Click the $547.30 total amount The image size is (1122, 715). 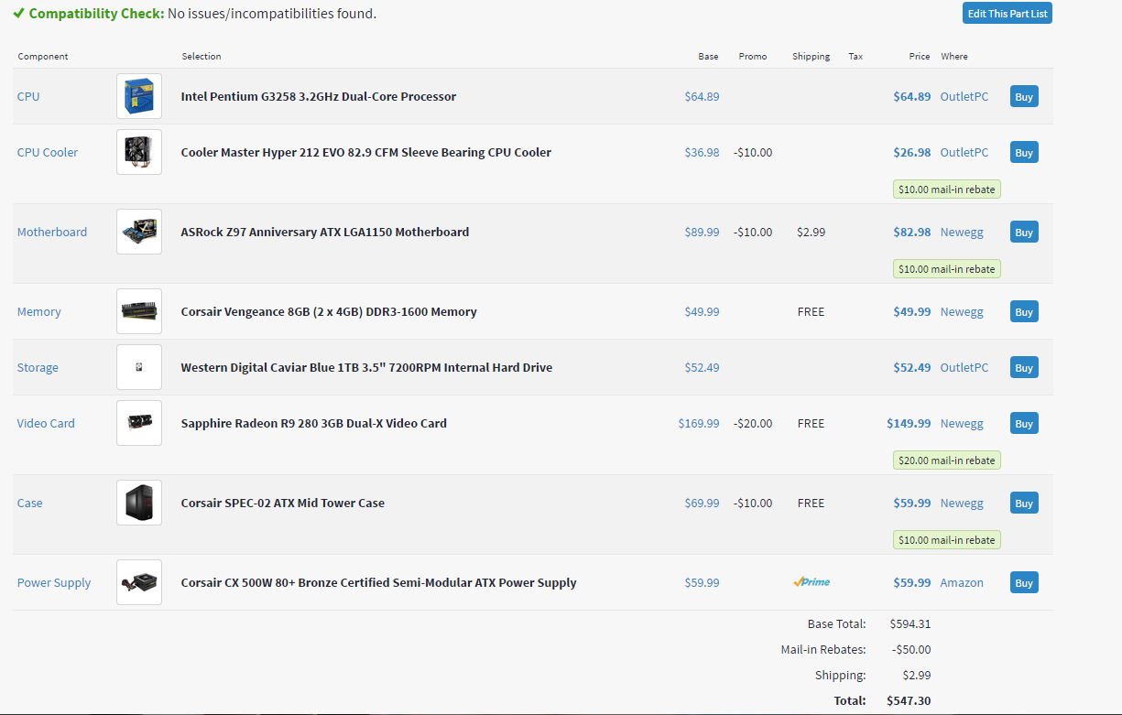click(909, 700)
